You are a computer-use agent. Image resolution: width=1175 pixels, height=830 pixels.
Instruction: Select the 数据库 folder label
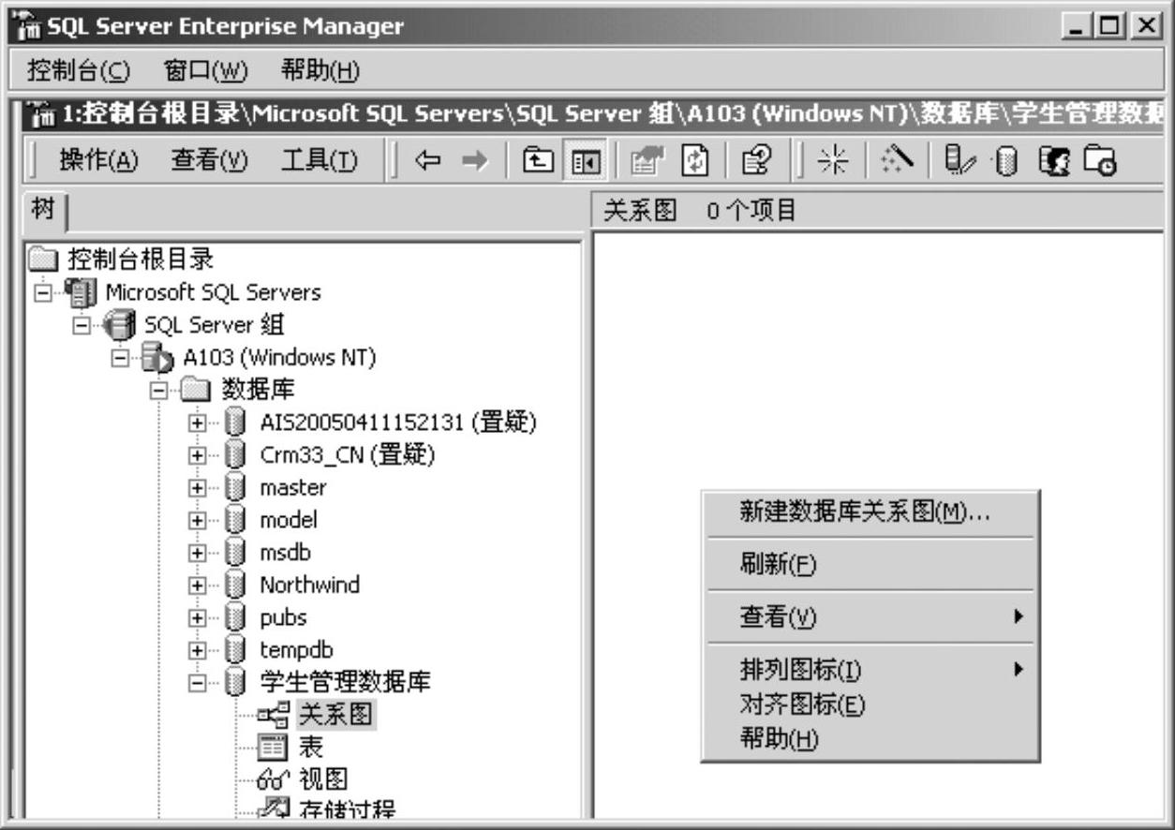[258, 390]
